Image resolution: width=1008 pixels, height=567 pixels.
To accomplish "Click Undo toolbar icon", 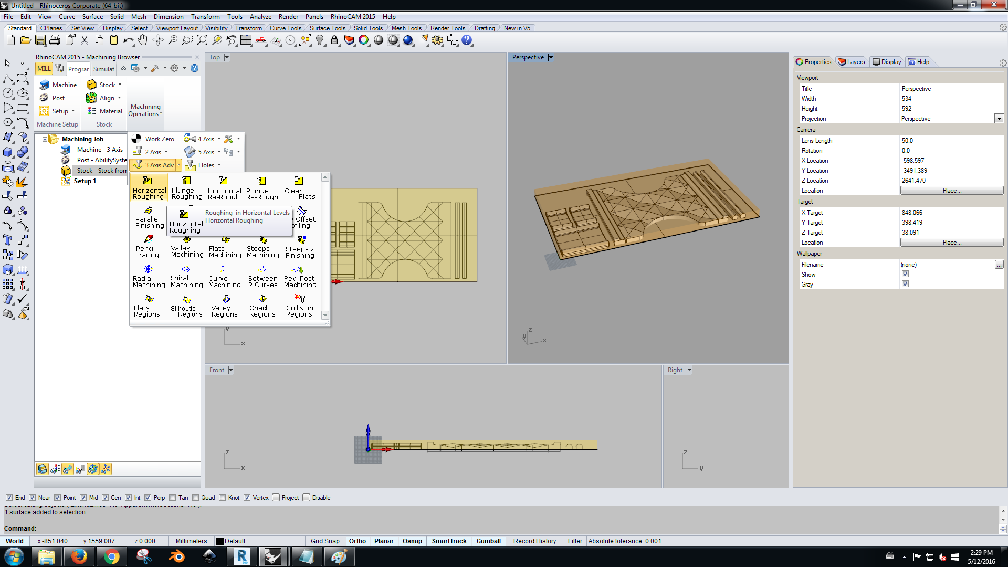I will click(x=128, y=40).
